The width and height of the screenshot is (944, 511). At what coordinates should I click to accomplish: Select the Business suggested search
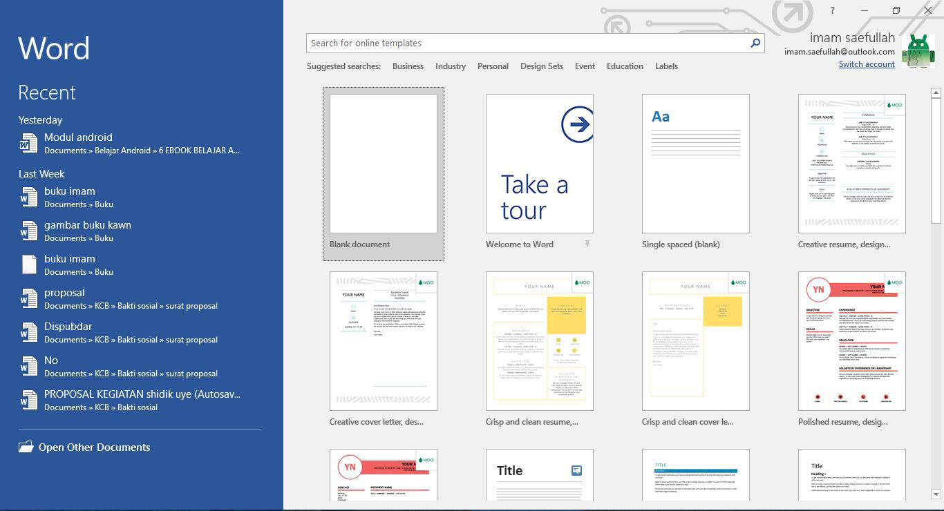(408, 66)
